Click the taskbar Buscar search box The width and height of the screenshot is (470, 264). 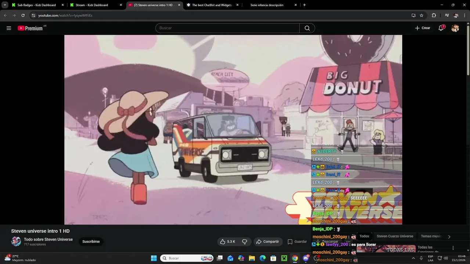pos(187,258)
